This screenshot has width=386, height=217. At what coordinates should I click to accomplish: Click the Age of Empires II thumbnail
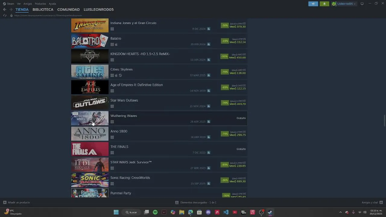pos(90,87)
